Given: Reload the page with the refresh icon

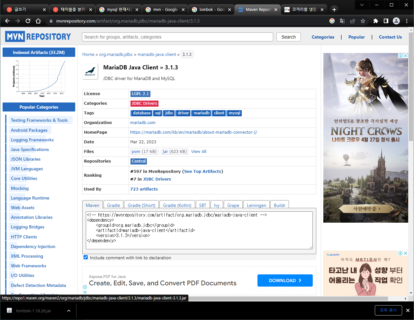Looking at the screenshot, I should point(28,21).
